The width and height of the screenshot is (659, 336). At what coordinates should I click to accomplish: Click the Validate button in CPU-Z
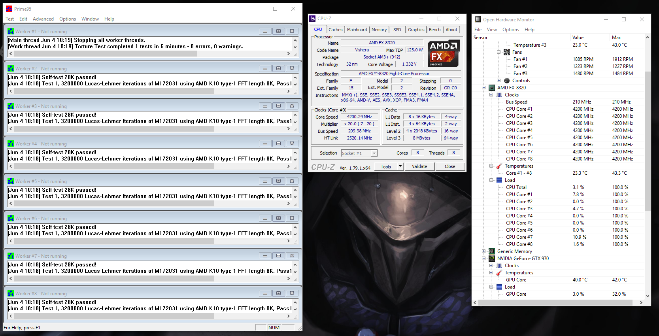click(x=419, y=166)
